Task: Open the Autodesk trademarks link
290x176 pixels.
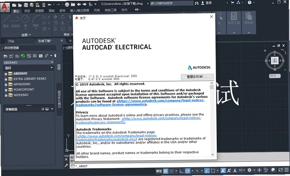Action: click(x=116, y=138)
